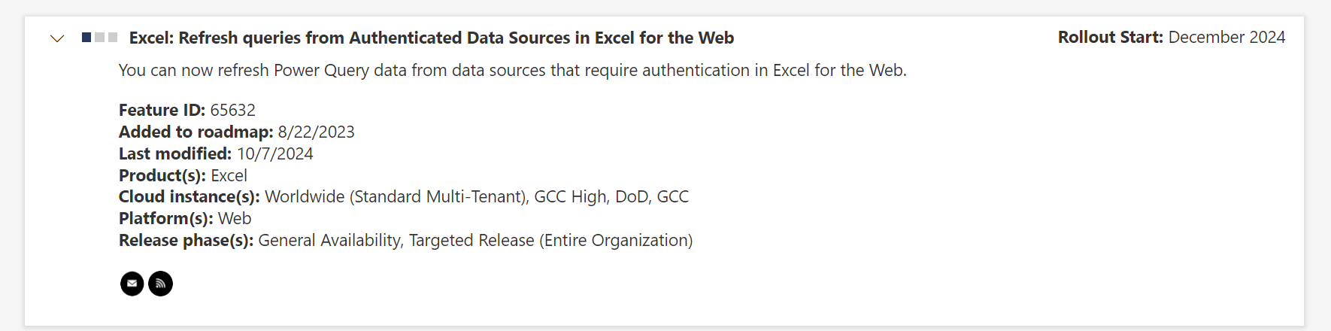Select Feature ID number 65632
Image resolution: width=1331 pixels, height=331 pixels.
click(x=233, y=110)
